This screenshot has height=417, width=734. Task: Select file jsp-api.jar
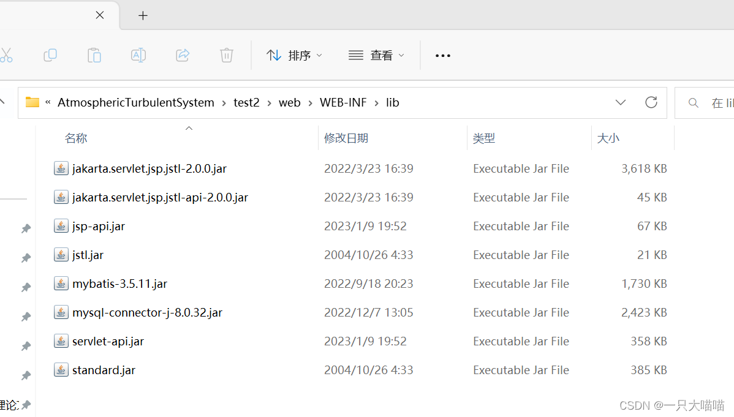click(x=98, y=226)
